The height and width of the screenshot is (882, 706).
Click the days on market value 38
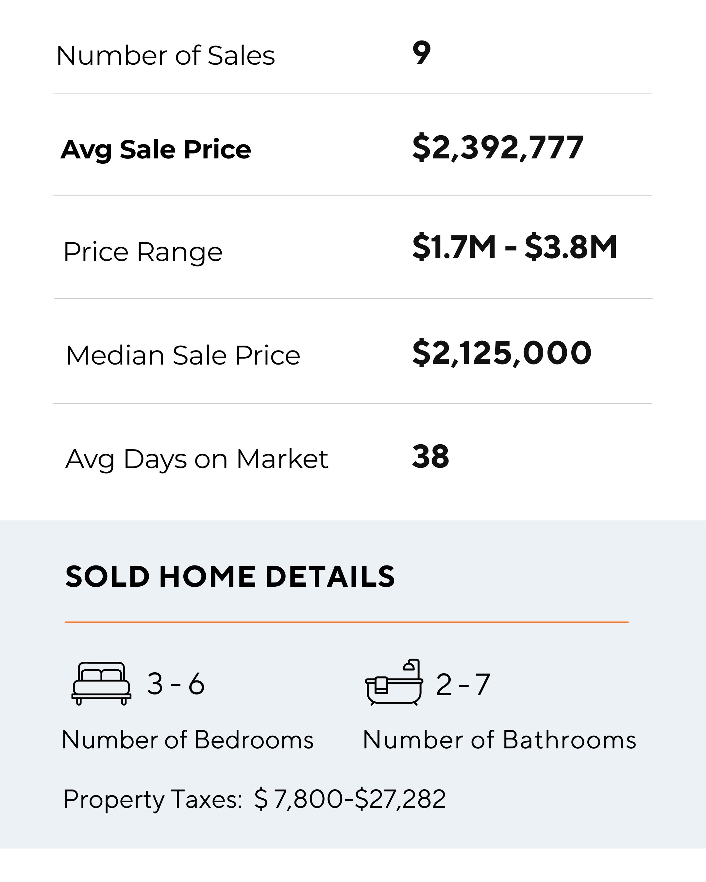click(430, 457)
